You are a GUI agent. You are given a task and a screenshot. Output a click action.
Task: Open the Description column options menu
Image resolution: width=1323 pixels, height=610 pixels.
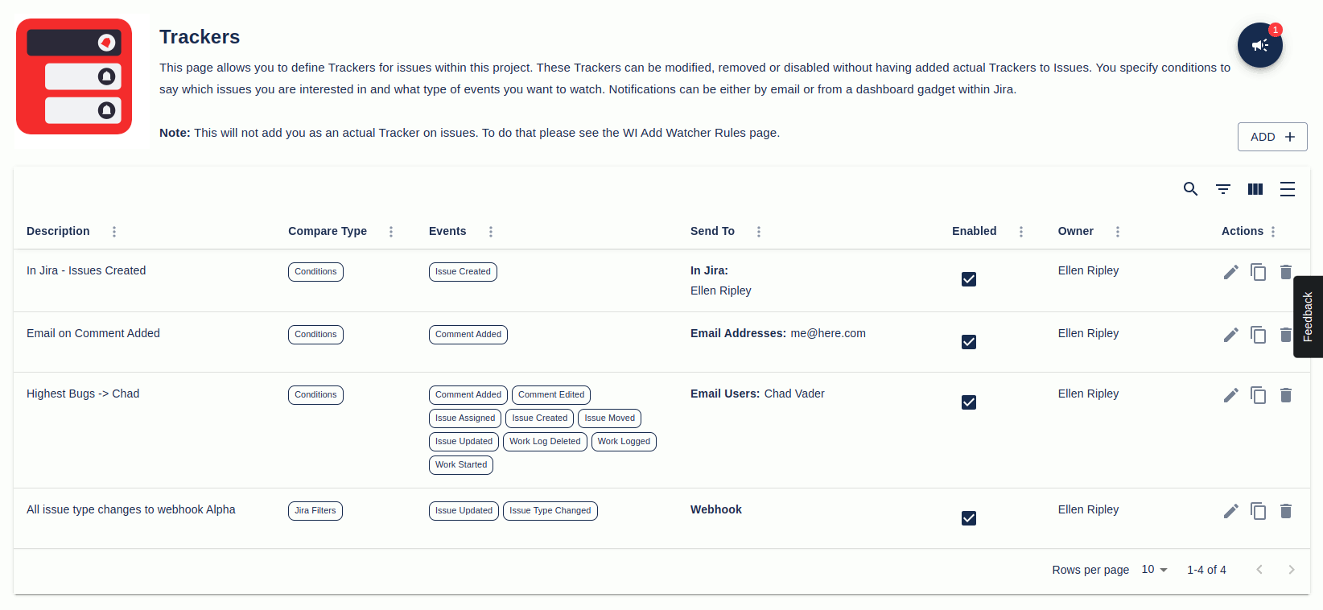coord(113,231)
